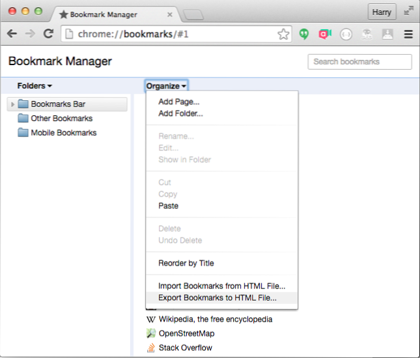420x358 pixels.
Task: Collapse the Organize dropdown menu
Action: [166, 86]
